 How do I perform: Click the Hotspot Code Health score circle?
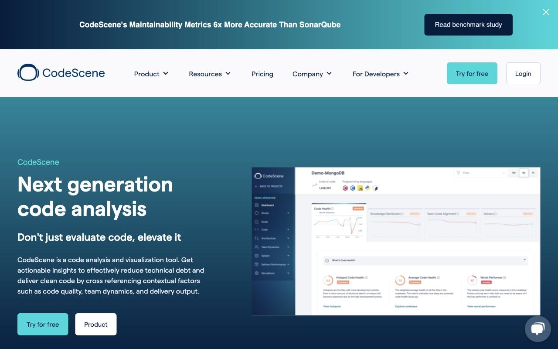pos(328,280)
